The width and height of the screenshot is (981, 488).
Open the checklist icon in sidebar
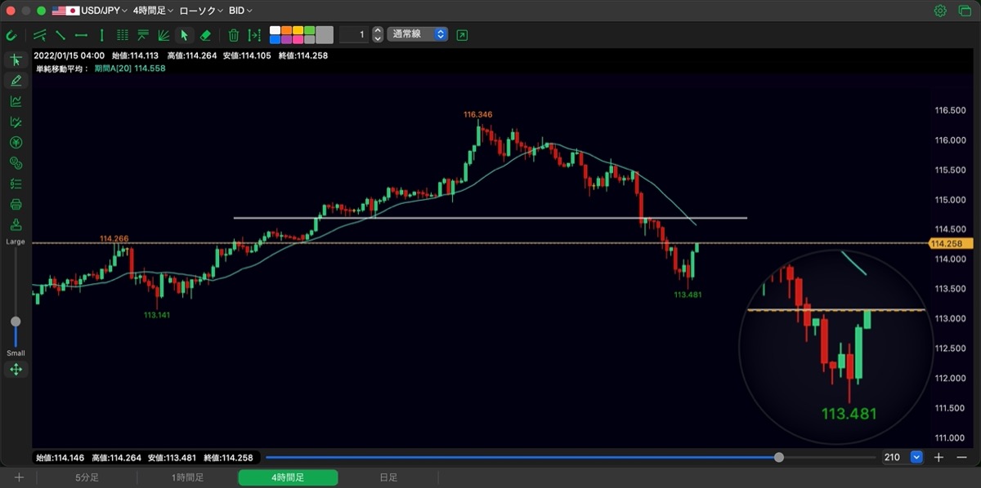pos(16,184)
